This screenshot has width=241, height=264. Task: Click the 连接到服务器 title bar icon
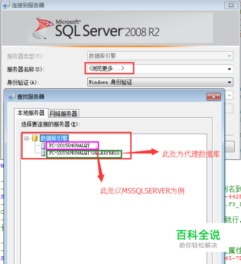pos(6,5)
